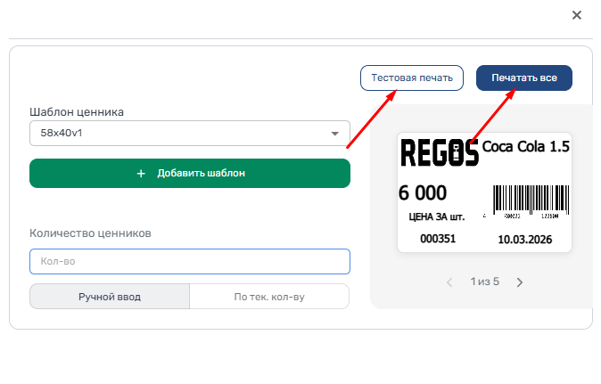Image resolution: width=601 pixels, height=384 pixels.
Task: Switch to По тек. кол-ву mode
Action: point(269,297)
